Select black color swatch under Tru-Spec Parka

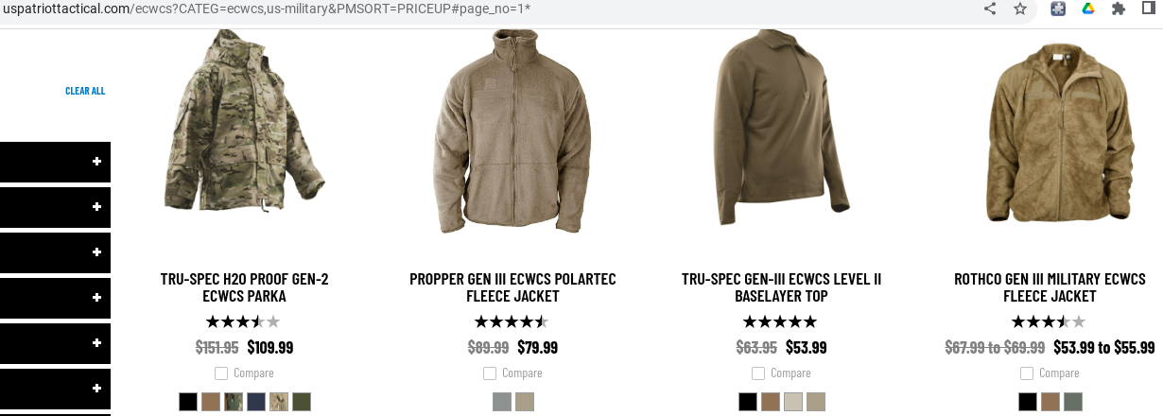click(x=188, y=402)
